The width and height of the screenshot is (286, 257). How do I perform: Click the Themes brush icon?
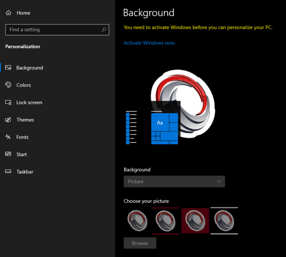8,120
